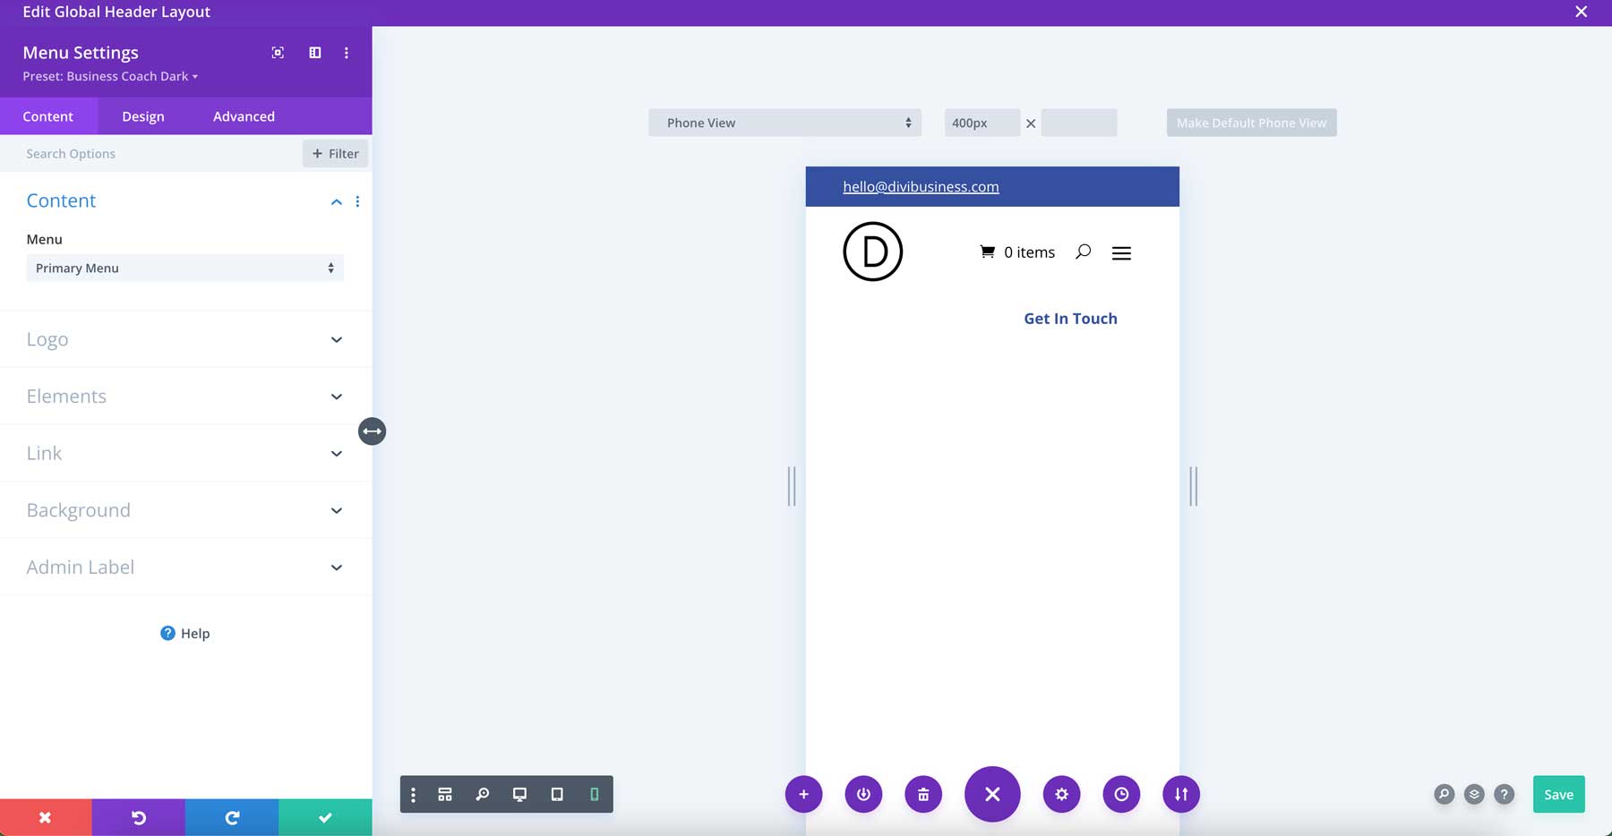Switch to tablet preview mode

(x=557, y=794)
